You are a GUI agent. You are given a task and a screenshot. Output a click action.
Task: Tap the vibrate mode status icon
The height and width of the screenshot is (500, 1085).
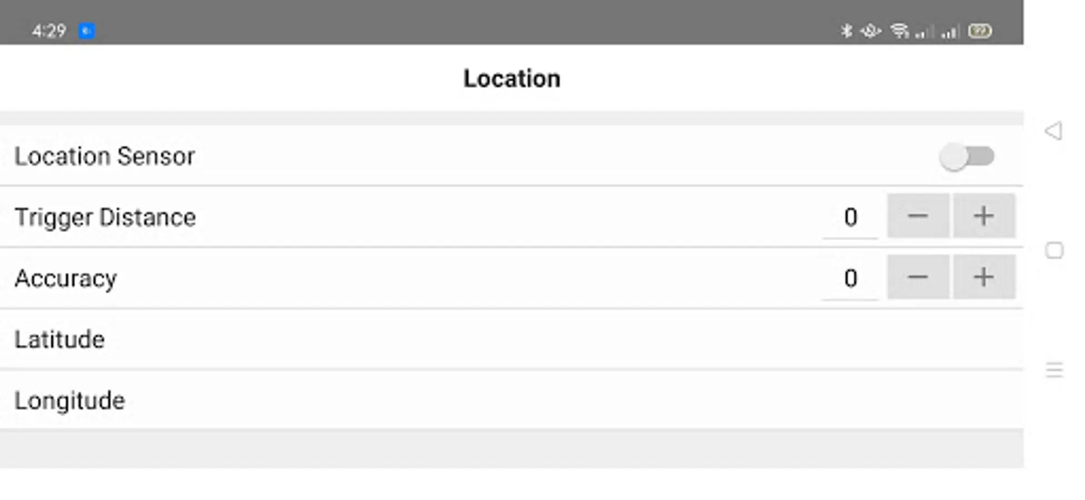[871, 31]
